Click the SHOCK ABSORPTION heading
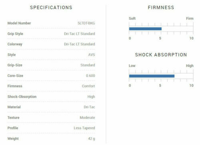This screenshot has height=145, width=200. [x=161, y=55]
